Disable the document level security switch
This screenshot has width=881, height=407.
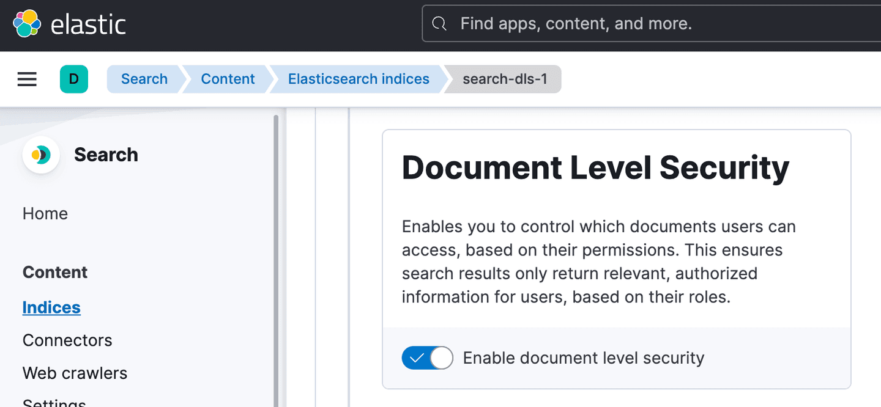[x=427, y=358]
